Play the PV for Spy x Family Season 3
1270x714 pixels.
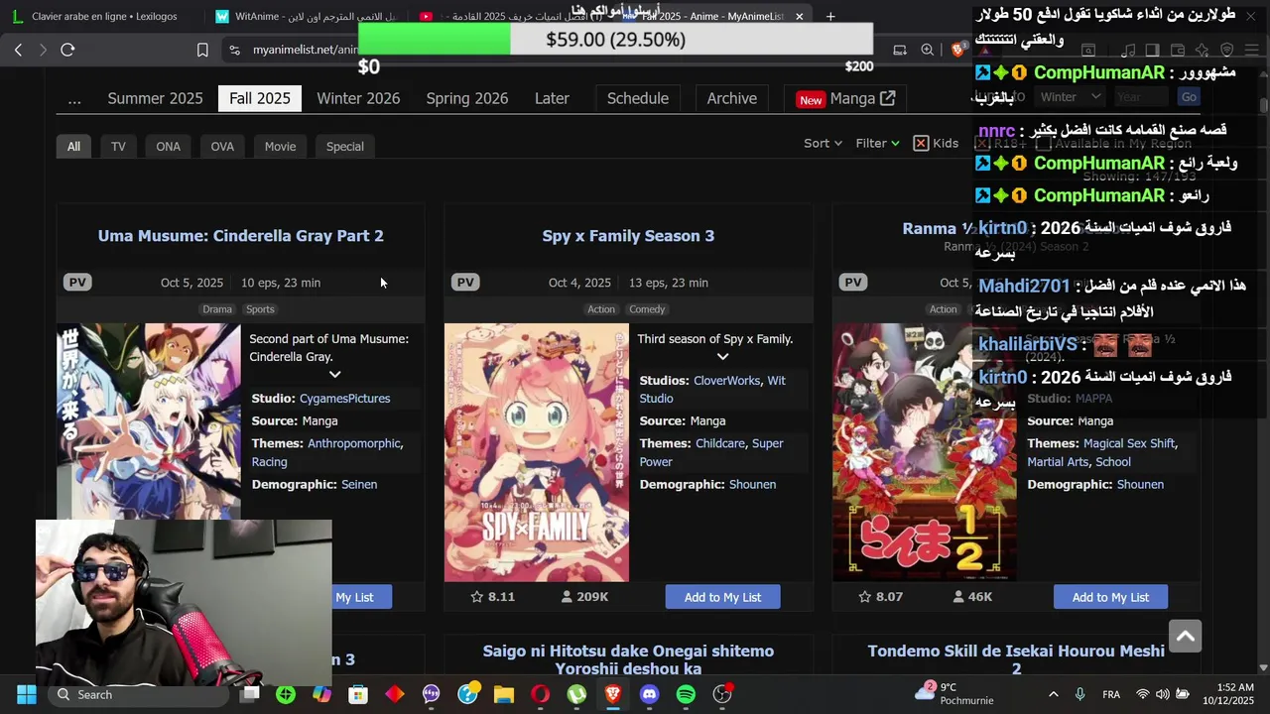pos(465,283)
